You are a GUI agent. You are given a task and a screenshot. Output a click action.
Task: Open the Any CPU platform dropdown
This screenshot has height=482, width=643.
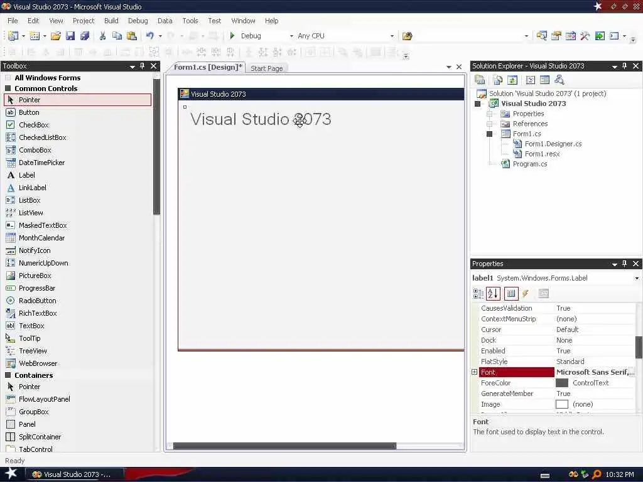[392, 36]
